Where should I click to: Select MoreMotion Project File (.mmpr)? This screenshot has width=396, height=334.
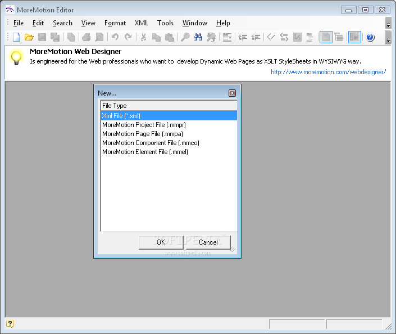[x=169, y=125]
